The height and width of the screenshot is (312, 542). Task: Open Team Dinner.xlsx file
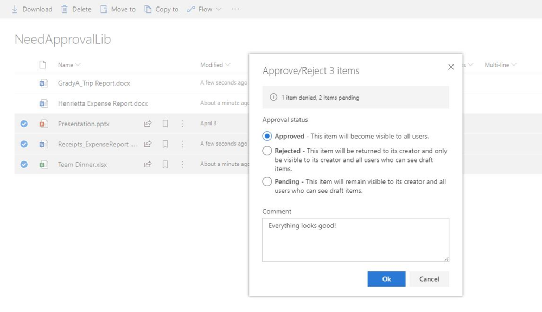82,165
